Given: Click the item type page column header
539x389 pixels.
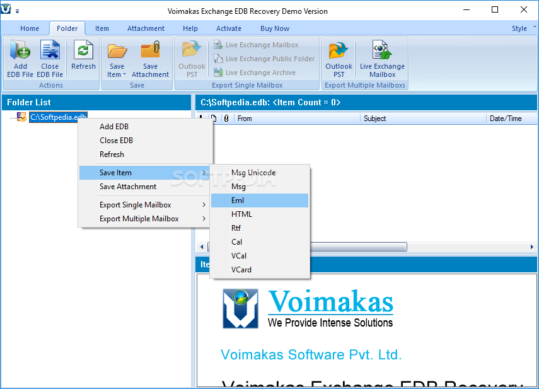Looking at the screenshot, I should (x=214, y=119).
